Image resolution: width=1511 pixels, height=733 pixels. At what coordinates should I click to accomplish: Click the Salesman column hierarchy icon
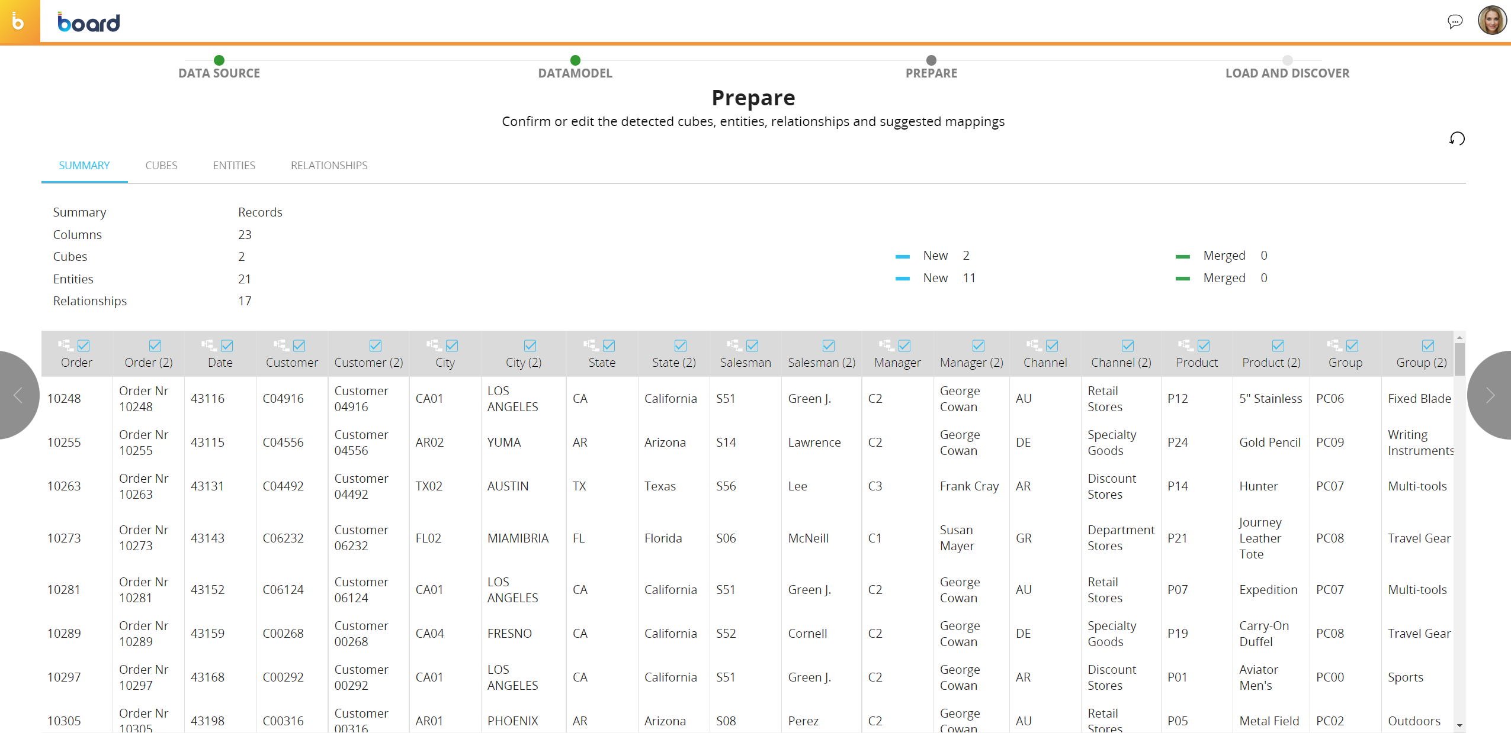point(734,345)
